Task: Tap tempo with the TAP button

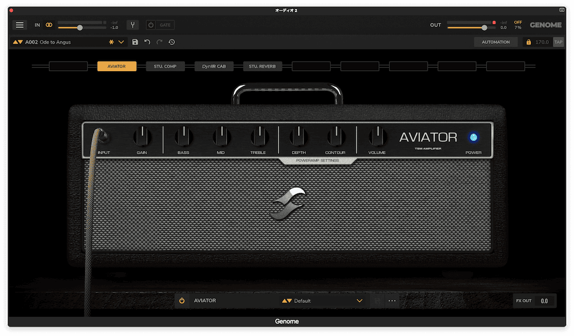Action: coord(558,42)
